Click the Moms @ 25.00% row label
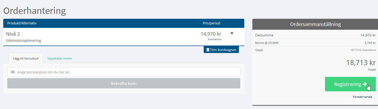Screen dimensions: 378x109 click(x=267, y=43)
